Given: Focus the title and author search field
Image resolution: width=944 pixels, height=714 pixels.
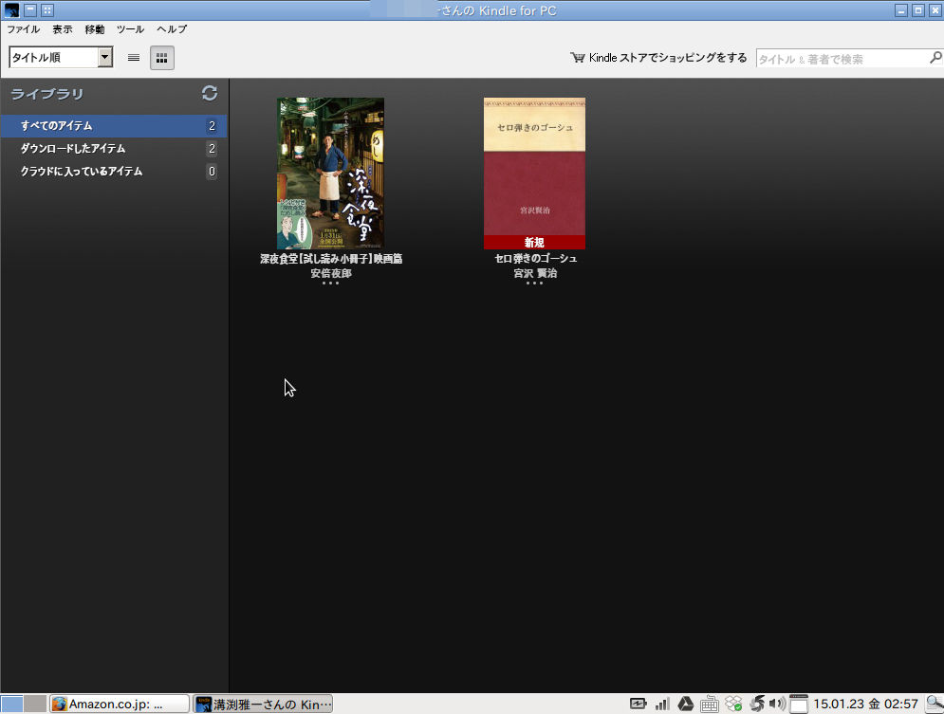Looking at the screenshot, I should (842, 59).
